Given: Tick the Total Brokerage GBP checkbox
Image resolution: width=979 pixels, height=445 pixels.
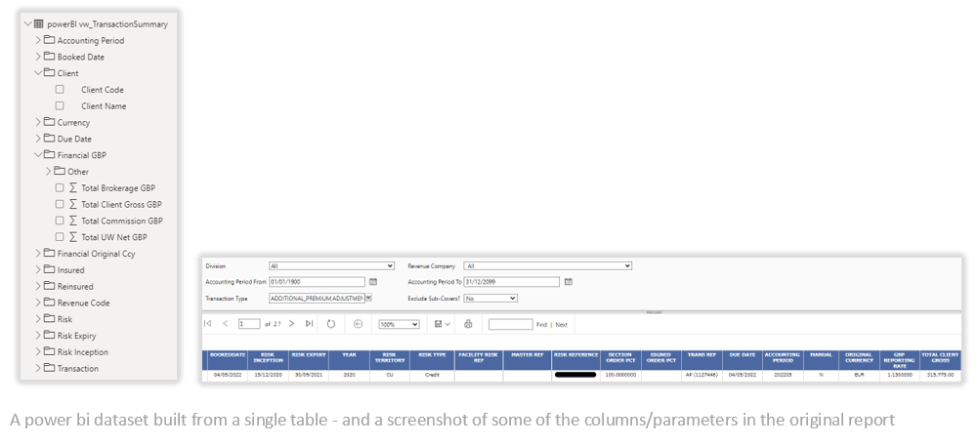Looking at the screenshot, I should click(60, 188).
